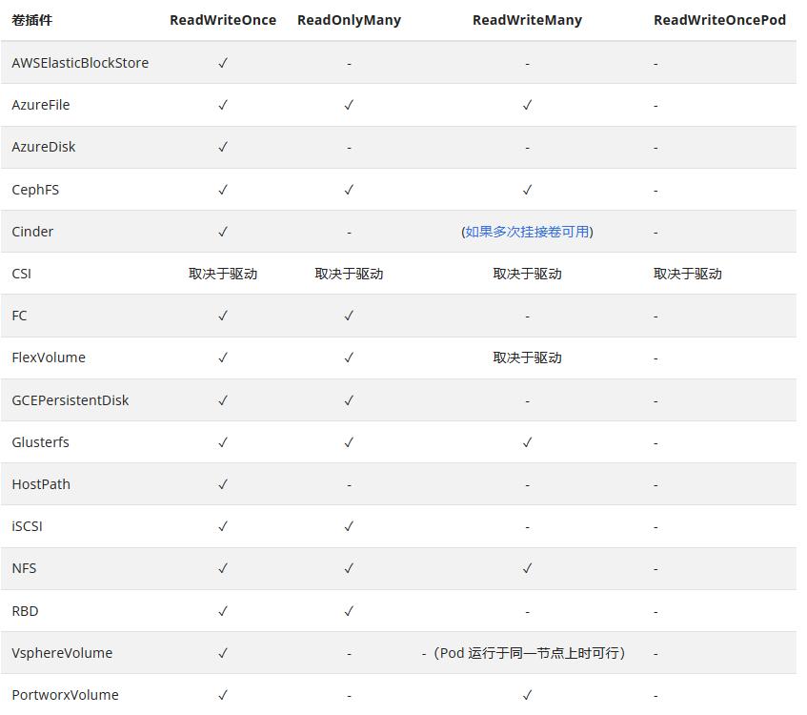Click AWSElasticBlockStore ReadWriteOnce checkmark

(223, 63)
